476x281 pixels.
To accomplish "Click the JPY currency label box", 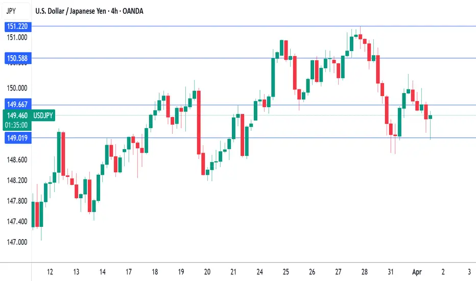I will click(x=12, y=11).
